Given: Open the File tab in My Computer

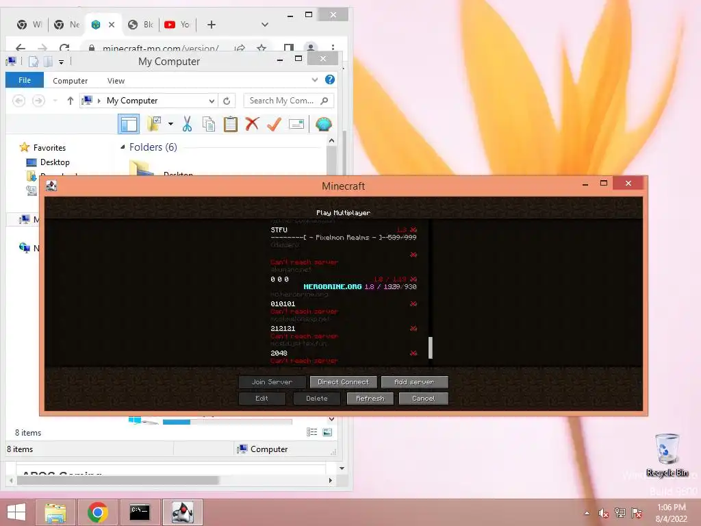Looking at the screenshot, I should point(25,80).
